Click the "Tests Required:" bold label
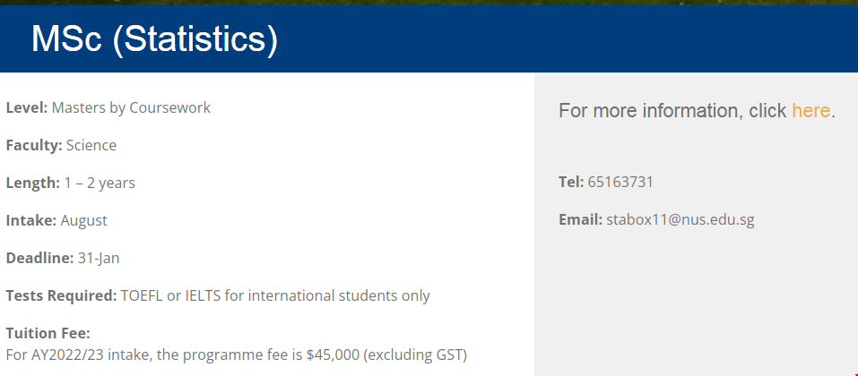 pyautogui.click(x=61, y=295)
